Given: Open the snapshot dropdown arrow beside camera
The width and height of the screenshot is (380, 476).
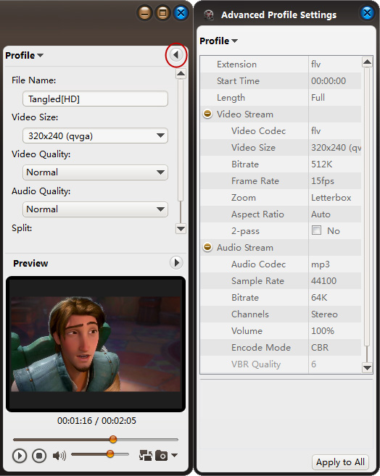Looking at the screenshot, I should click(174, 455).
